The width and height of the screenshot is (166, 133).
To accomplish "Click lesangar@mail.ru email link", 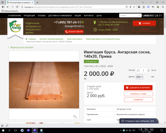I will [x=74, y=26].
